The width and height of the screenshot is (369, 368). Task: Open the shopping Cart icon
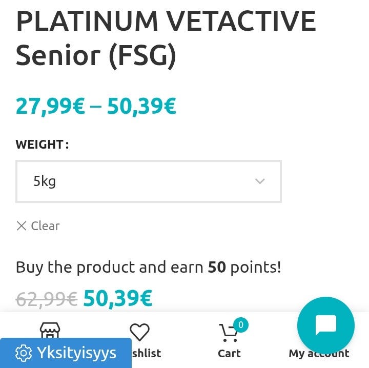228,333
